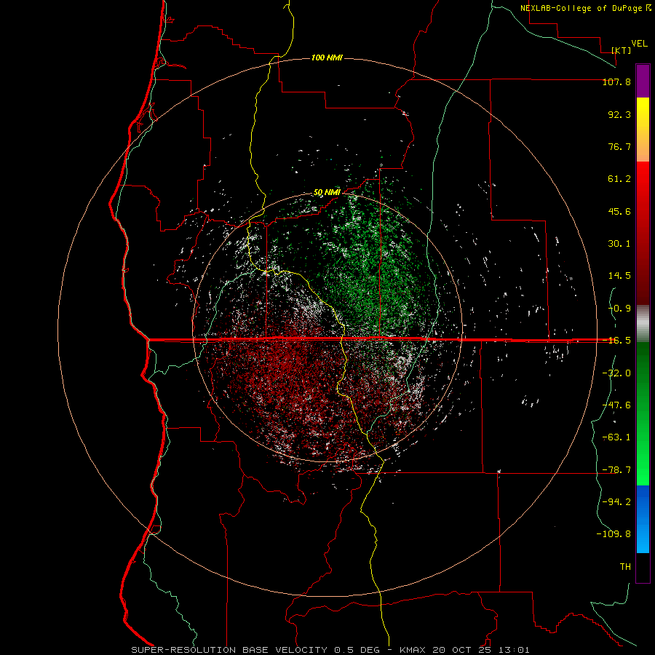
Task: Click the TH label on the legend
Action: coord(625,566)
